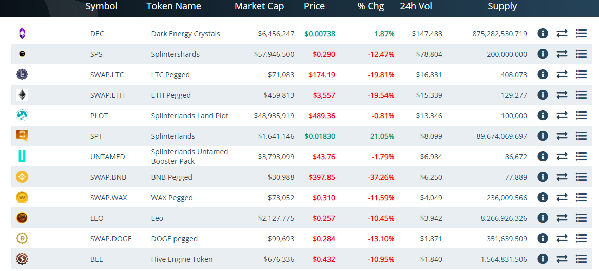Viewport: 599px width, 271px height.
Task: Click the swap arrows for SWAP.BNB
Action: coord(562,177)
